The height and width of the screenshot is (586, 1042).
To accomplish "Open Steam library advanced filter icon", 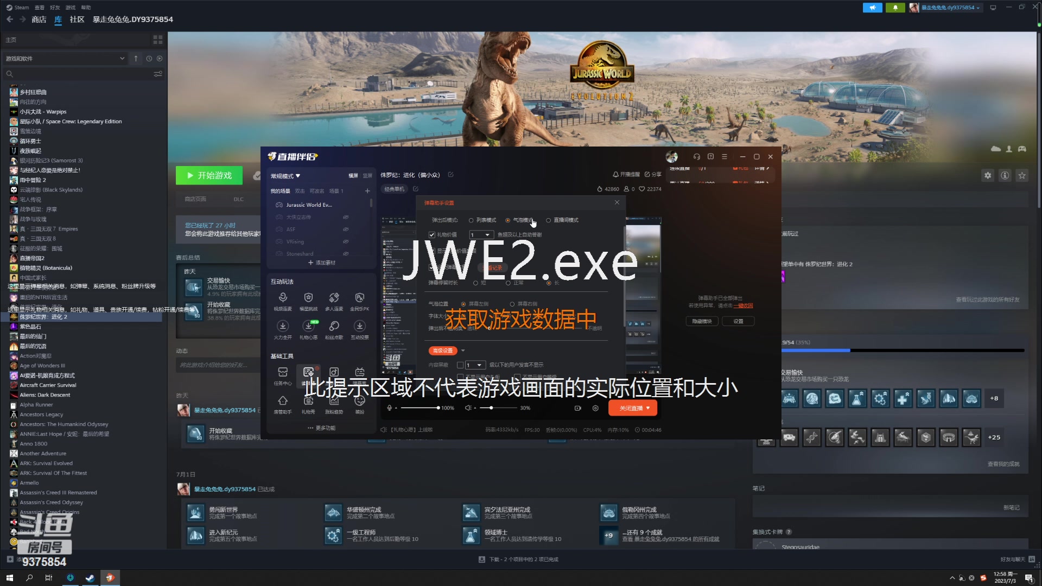I will click(158, 74).
